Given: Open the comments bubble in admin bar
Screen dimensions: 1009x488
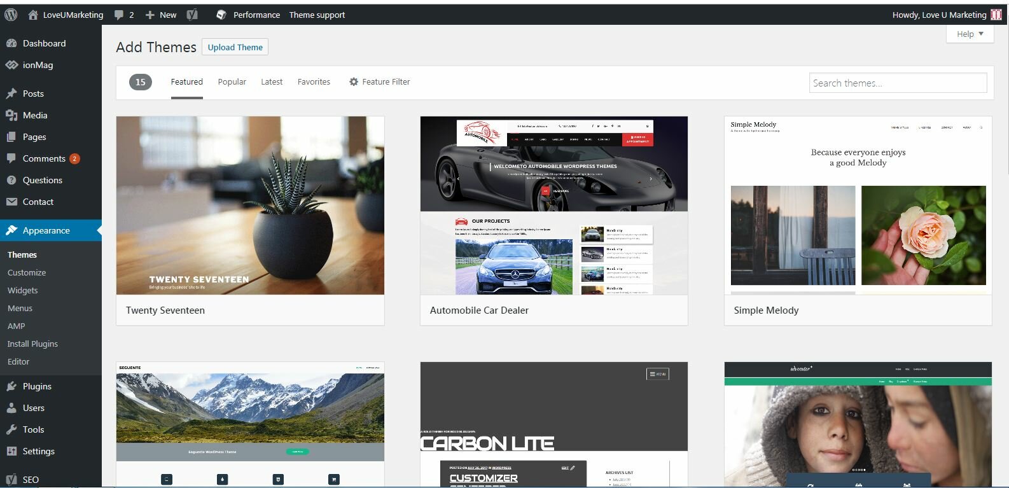Looking at the screenshot, I should click(119, 15).
